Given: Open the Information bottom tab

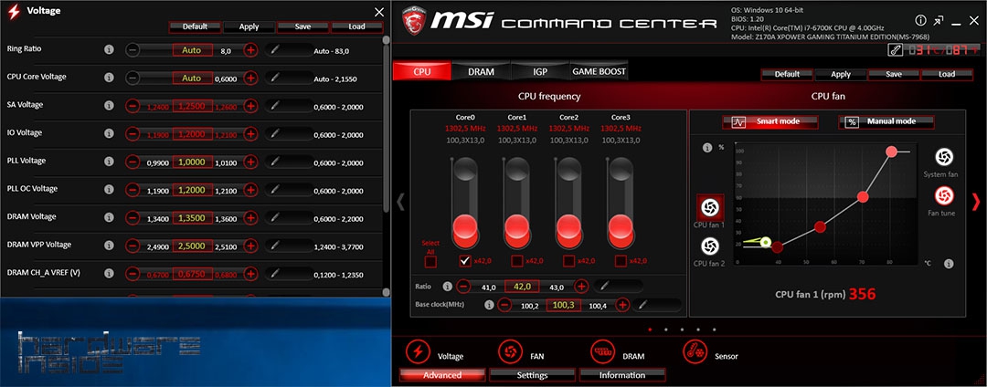Looking at the screenshot, I should pos(622,375).
